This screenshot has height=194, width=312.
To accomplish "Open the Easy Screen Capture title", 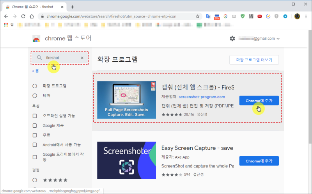I will [197, 148].
